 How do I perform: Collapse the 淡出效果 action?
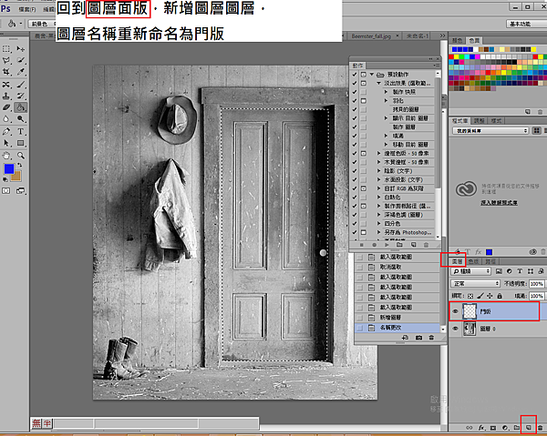point(379,83)
